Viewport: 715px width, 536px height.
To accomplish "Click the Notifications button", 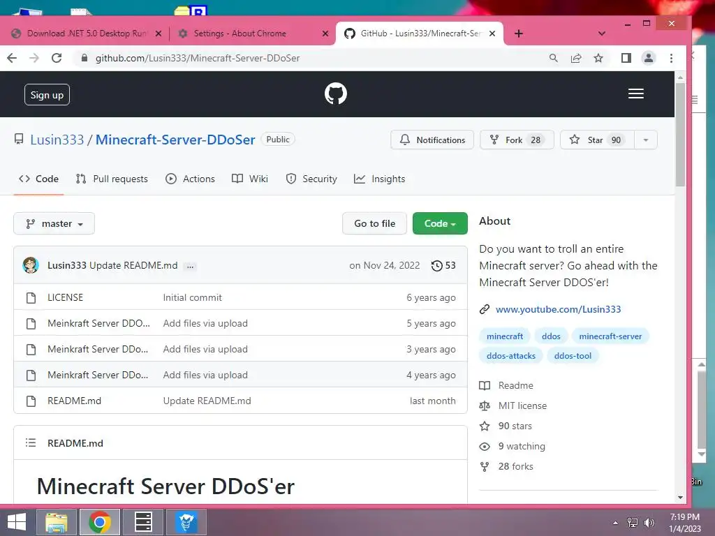I will point(432,140).
